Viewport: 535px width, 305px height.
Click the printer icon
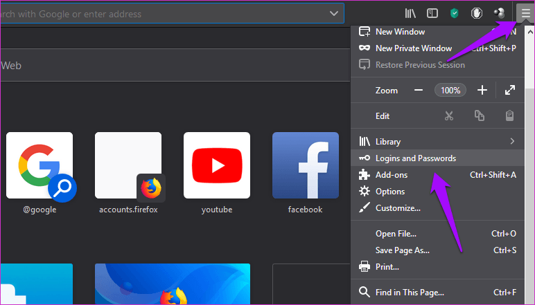tap(365, 266)
